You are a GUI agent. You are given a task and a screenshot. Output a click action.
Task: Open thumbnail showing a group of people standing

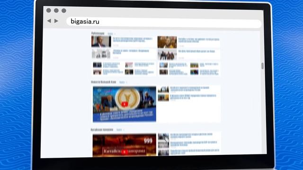click(167, 54)
